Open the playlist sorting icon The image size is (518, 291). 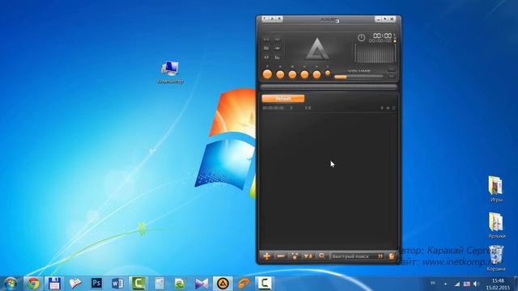tap(308, 256)
